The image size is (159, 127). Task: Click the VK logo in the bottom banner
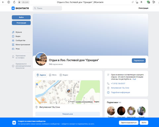point(14,123)
